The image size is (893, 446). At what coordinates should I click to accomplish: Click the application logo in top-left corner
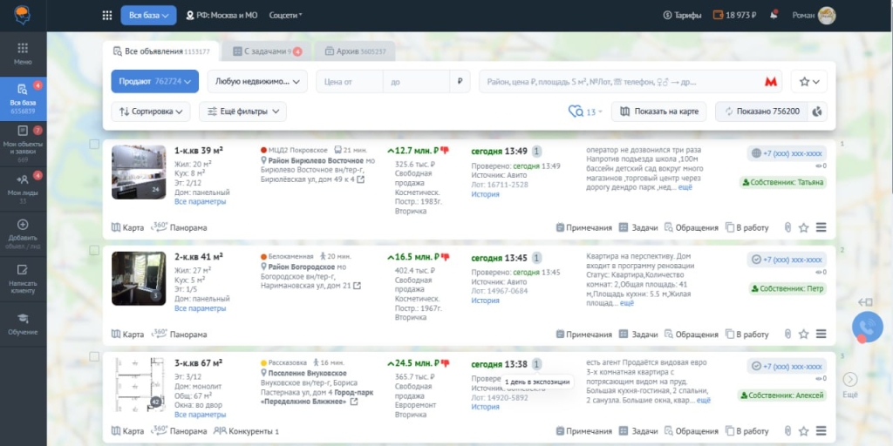click(x=23, y=16)
